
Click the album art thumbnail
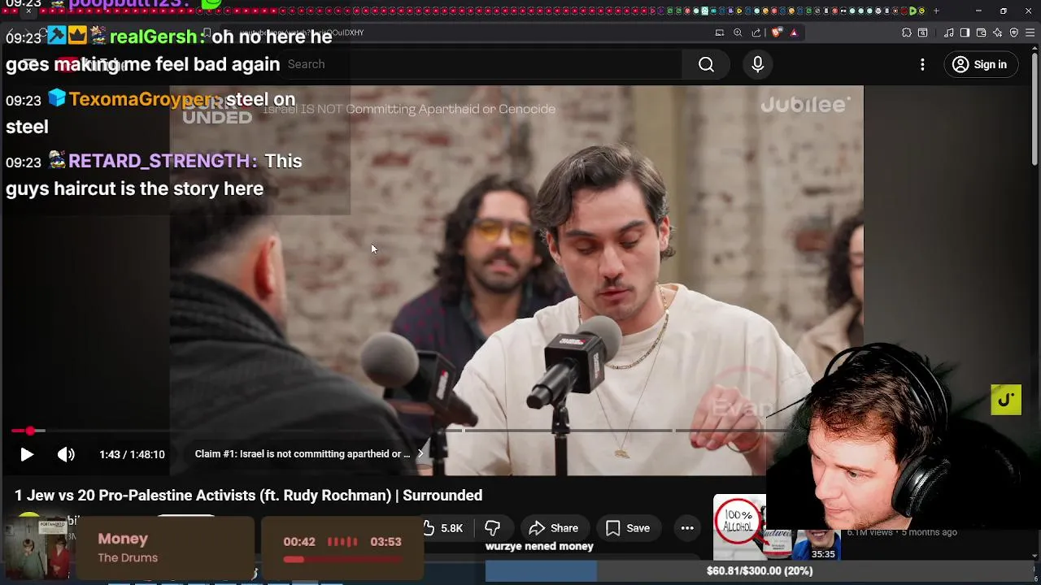(35, 548)
